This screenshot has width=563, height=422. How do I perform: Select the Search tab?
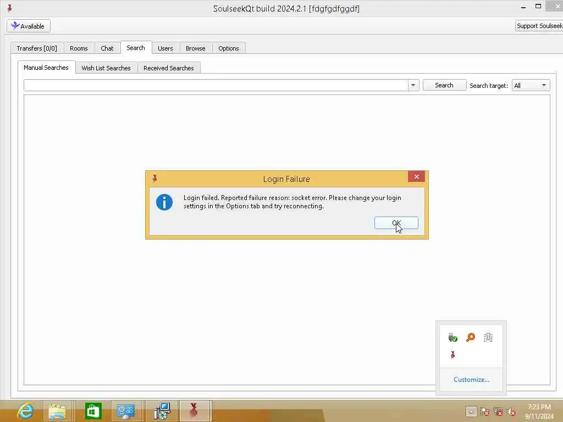click(x=136, y=48)
